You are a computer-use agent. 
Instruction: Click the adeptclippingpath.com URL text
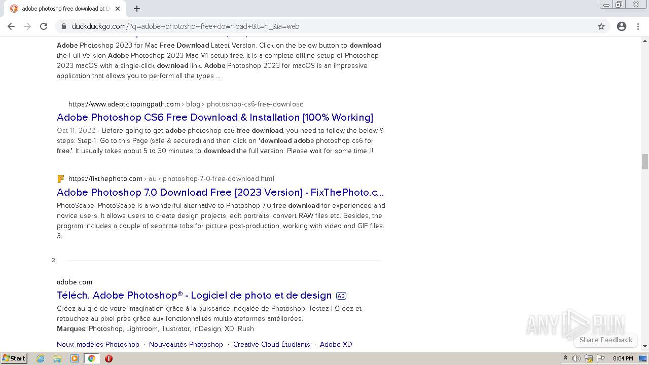point(124,104)
